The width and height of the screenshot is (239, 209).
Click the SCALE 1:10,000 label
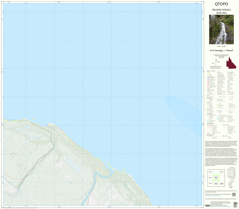tap(221, 46)
